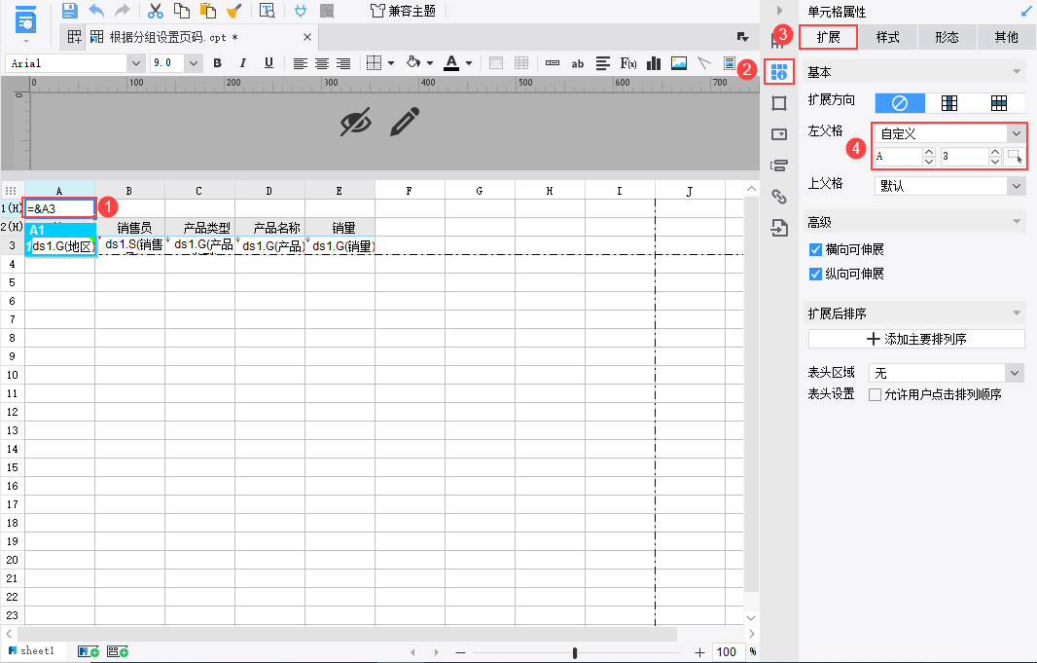Apply italic formatting

point(243,63)
